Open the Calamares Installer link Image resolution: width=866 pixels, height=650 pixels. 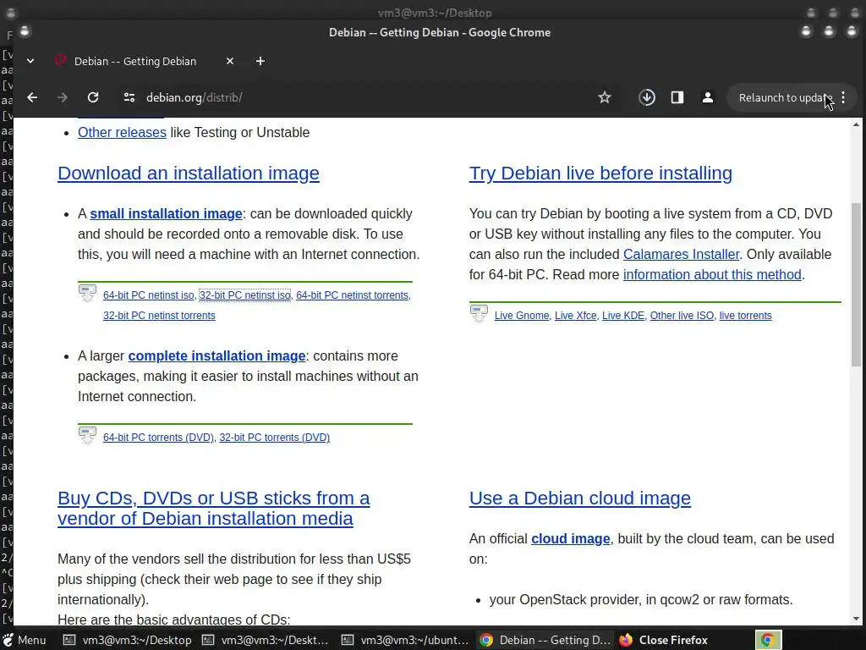pyautogui.click(x=681, y=254)
